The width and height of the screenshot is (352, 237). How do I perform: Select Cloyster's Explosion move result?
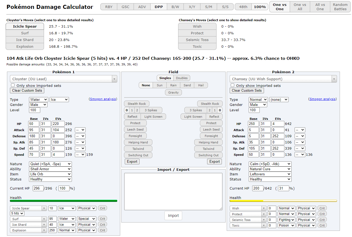(x=25, y=46)
